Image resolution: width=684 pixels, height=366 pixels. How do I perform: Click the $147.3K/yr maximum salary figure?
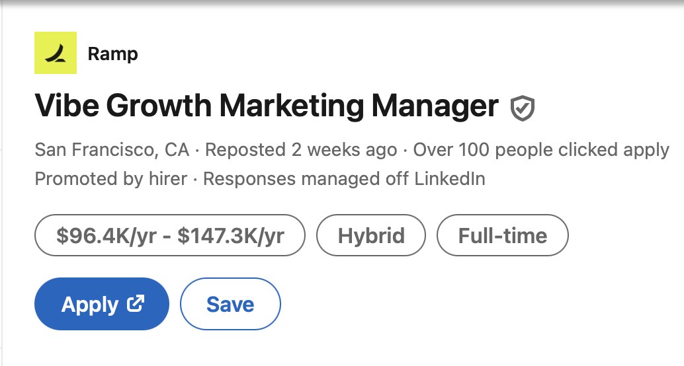(x=231, y=236)
